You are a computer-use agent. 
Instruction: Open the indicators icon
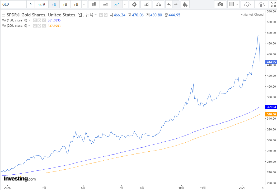[x=146, y=4]
